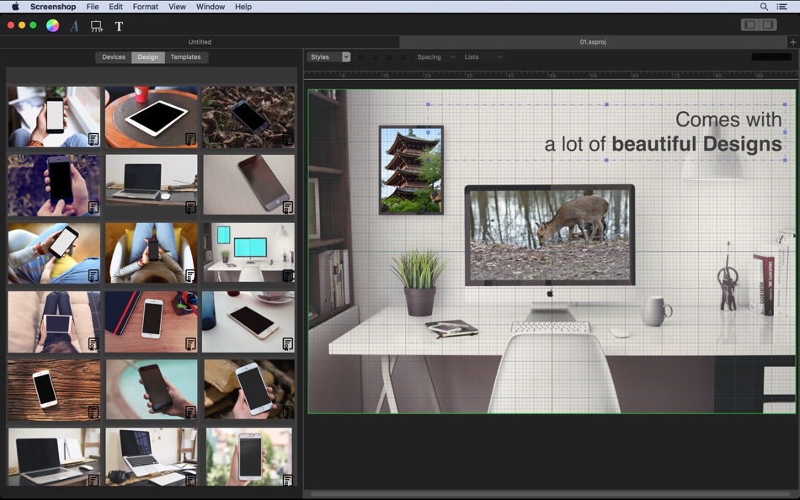This screenshot has height=500, width=800.
Task: Align text left in format bar
Action: click(x=362, y=57)
